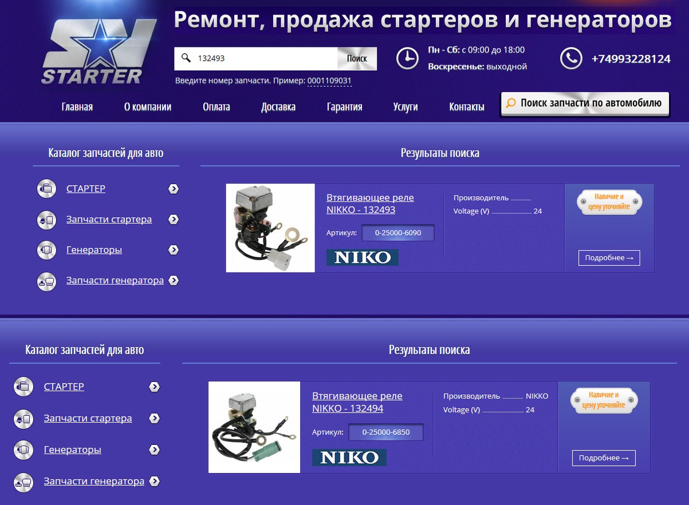Expand the Генераторы arrow beside the 132494 result
689x505 pixels.
(154, 450)
